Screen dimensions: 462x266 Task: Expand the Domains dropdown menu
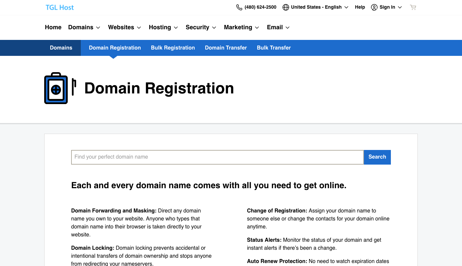click(x=84, y=27)
